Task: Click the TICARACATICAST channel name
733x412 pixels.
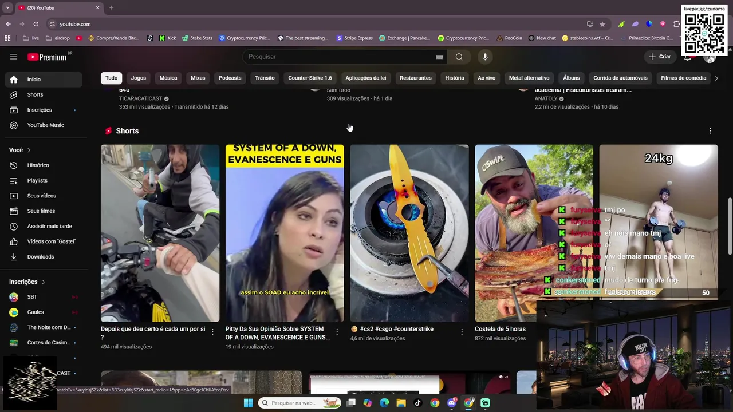Action: tap(140, 98)
